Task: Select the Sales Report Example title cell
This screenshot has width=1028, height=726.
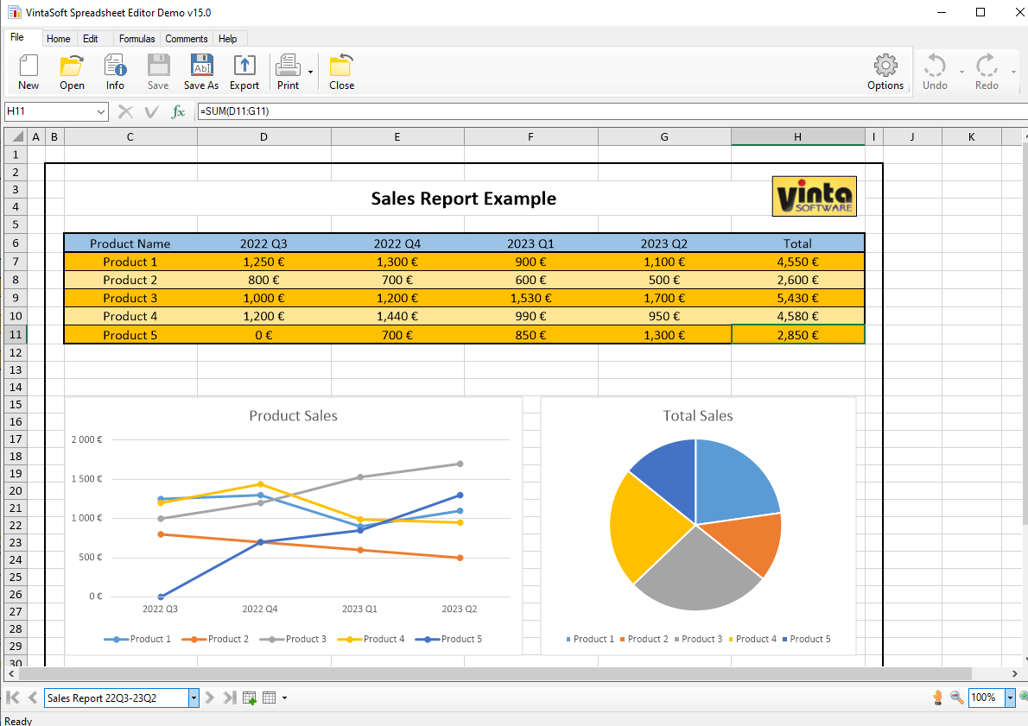Action: tap(464, 198)
